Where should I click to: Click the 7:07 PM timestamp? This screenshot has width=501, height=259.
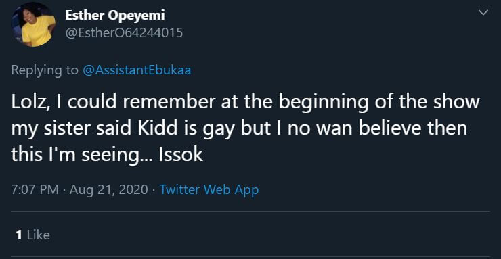pos(35,189)
